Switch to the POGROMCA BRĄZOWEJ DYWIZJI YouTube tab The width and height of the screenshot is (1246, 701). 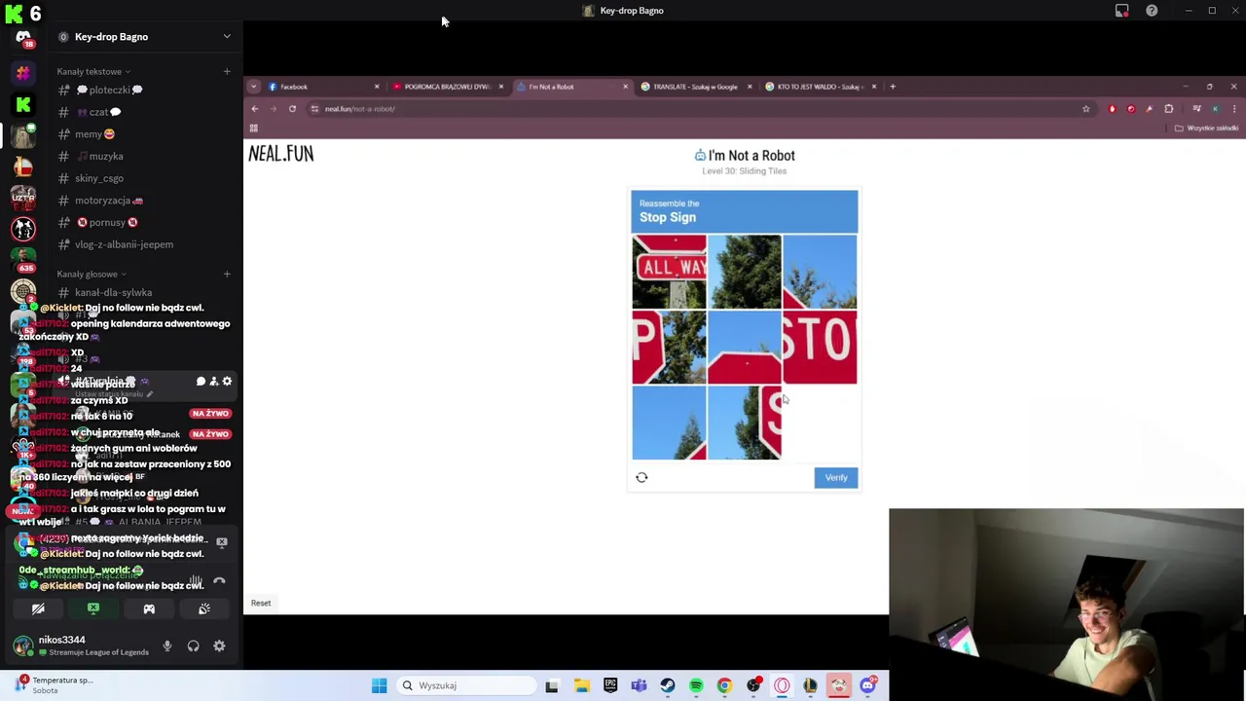tap(447, 87)
